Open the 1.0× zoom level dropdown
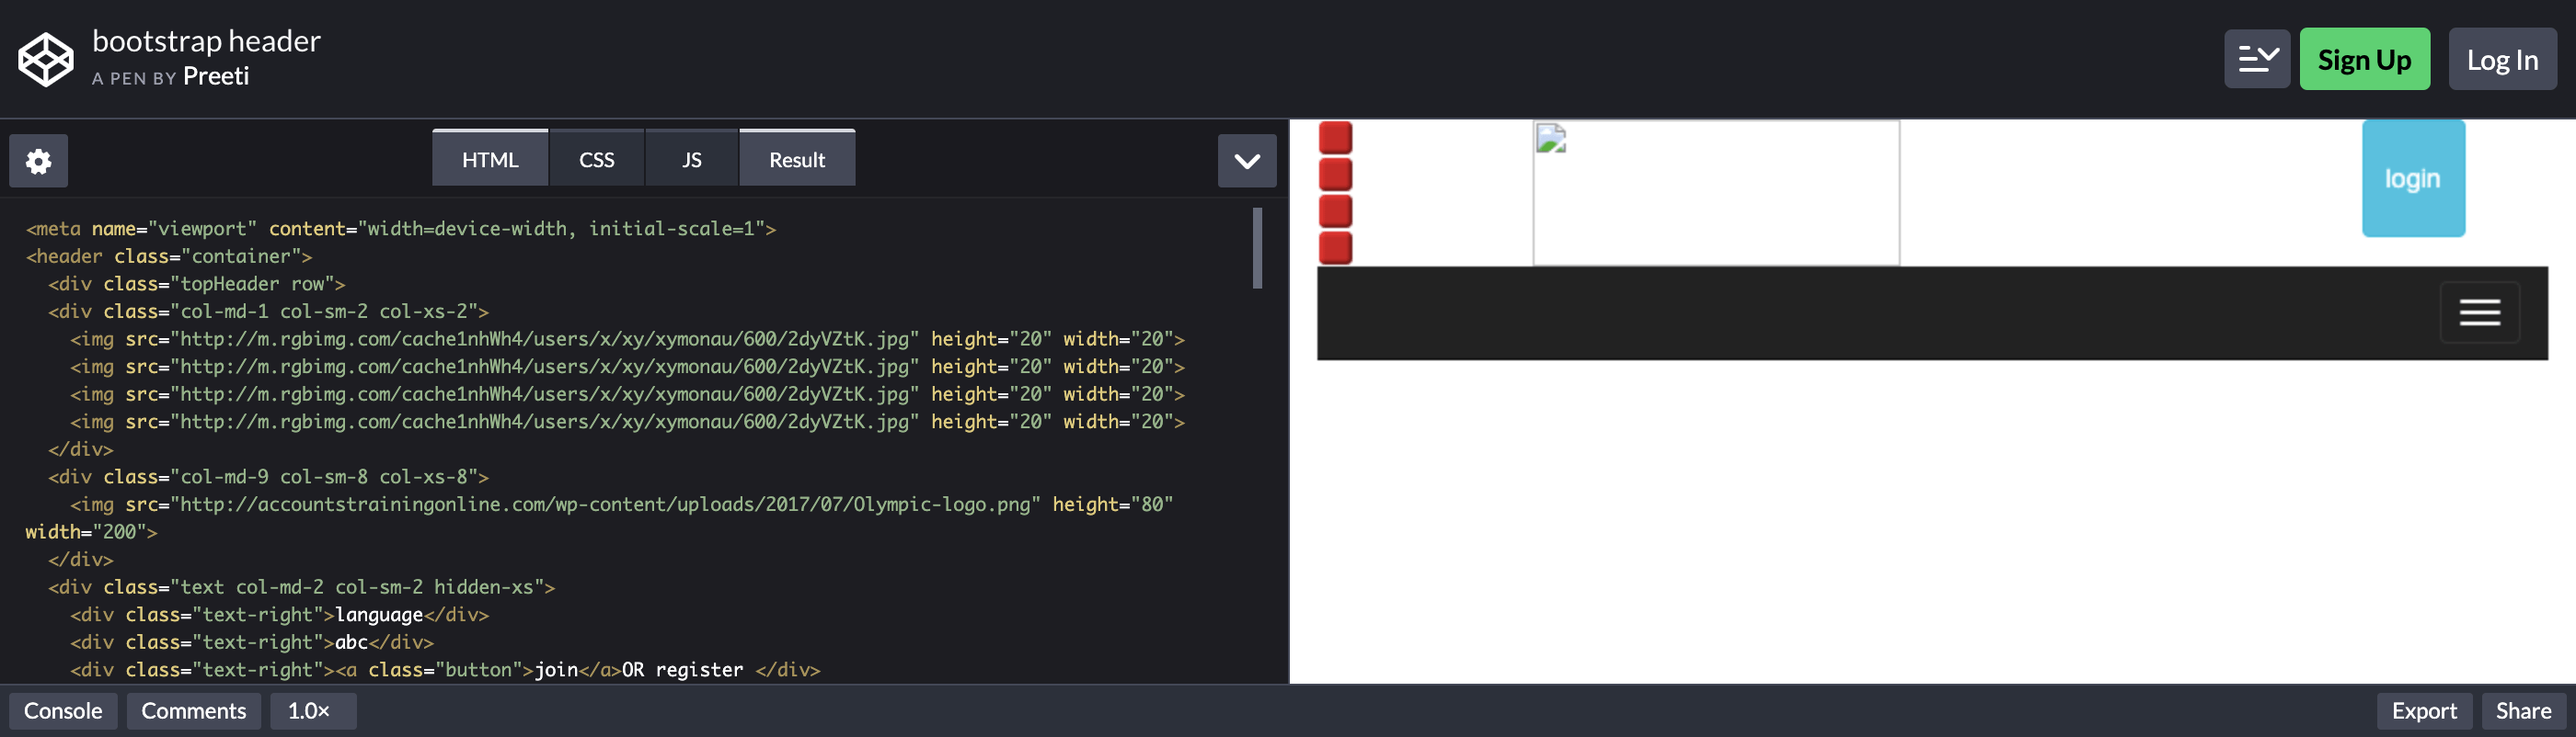 pyautogui.click(x=312, y=711)
